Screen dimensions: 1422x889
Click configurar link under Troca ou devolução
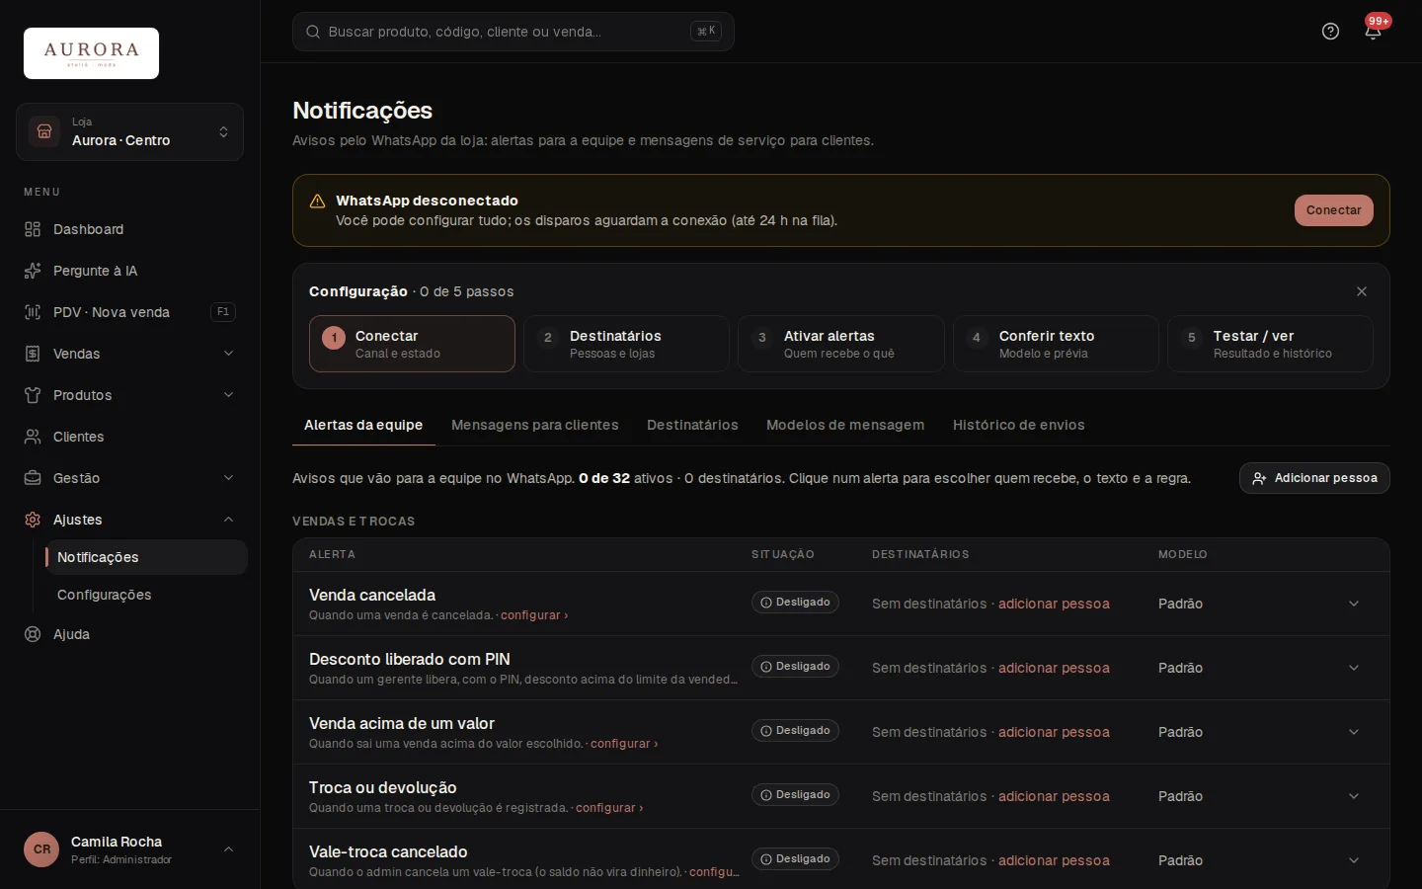609,808
